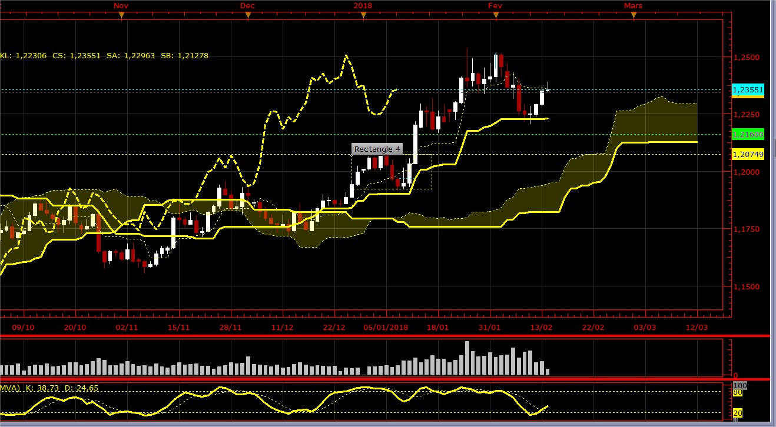Click the 20 oversold level label
This screenshot has height=427, width=776.
pyautogui.click(x=738, y=414)
